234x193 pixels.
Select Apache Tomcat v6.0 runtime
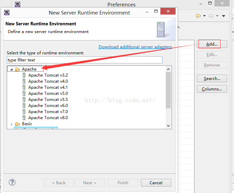pos(48,106)
